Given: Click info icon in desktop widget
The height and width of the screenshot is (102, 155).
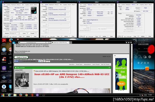Looking at the screenshot, I should point(138,63).
